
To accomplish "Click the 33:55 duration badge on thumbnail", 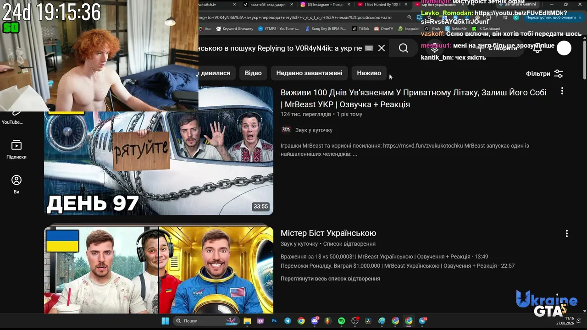I will 260,207.
